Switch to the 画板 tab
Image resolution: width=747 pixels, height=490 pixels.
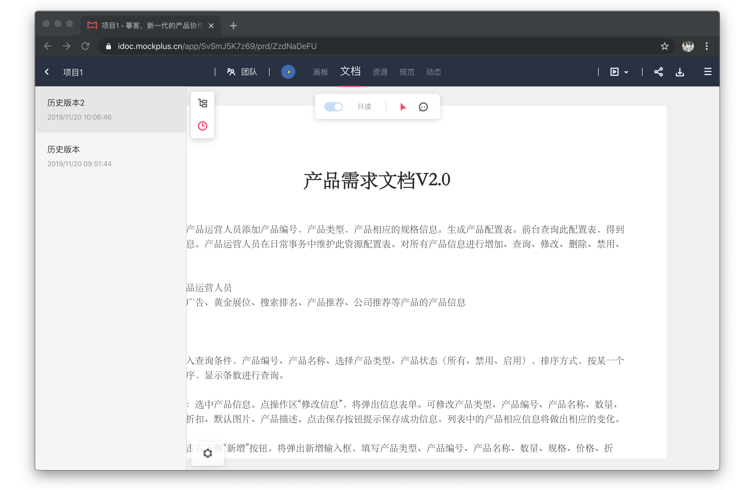(x=320, y=72)
